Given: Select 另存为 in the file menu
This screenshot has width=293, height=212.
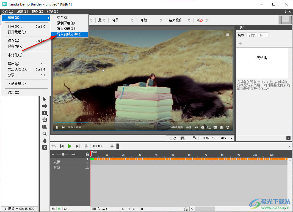Looking at the screenshot, I should click(26, 46).
